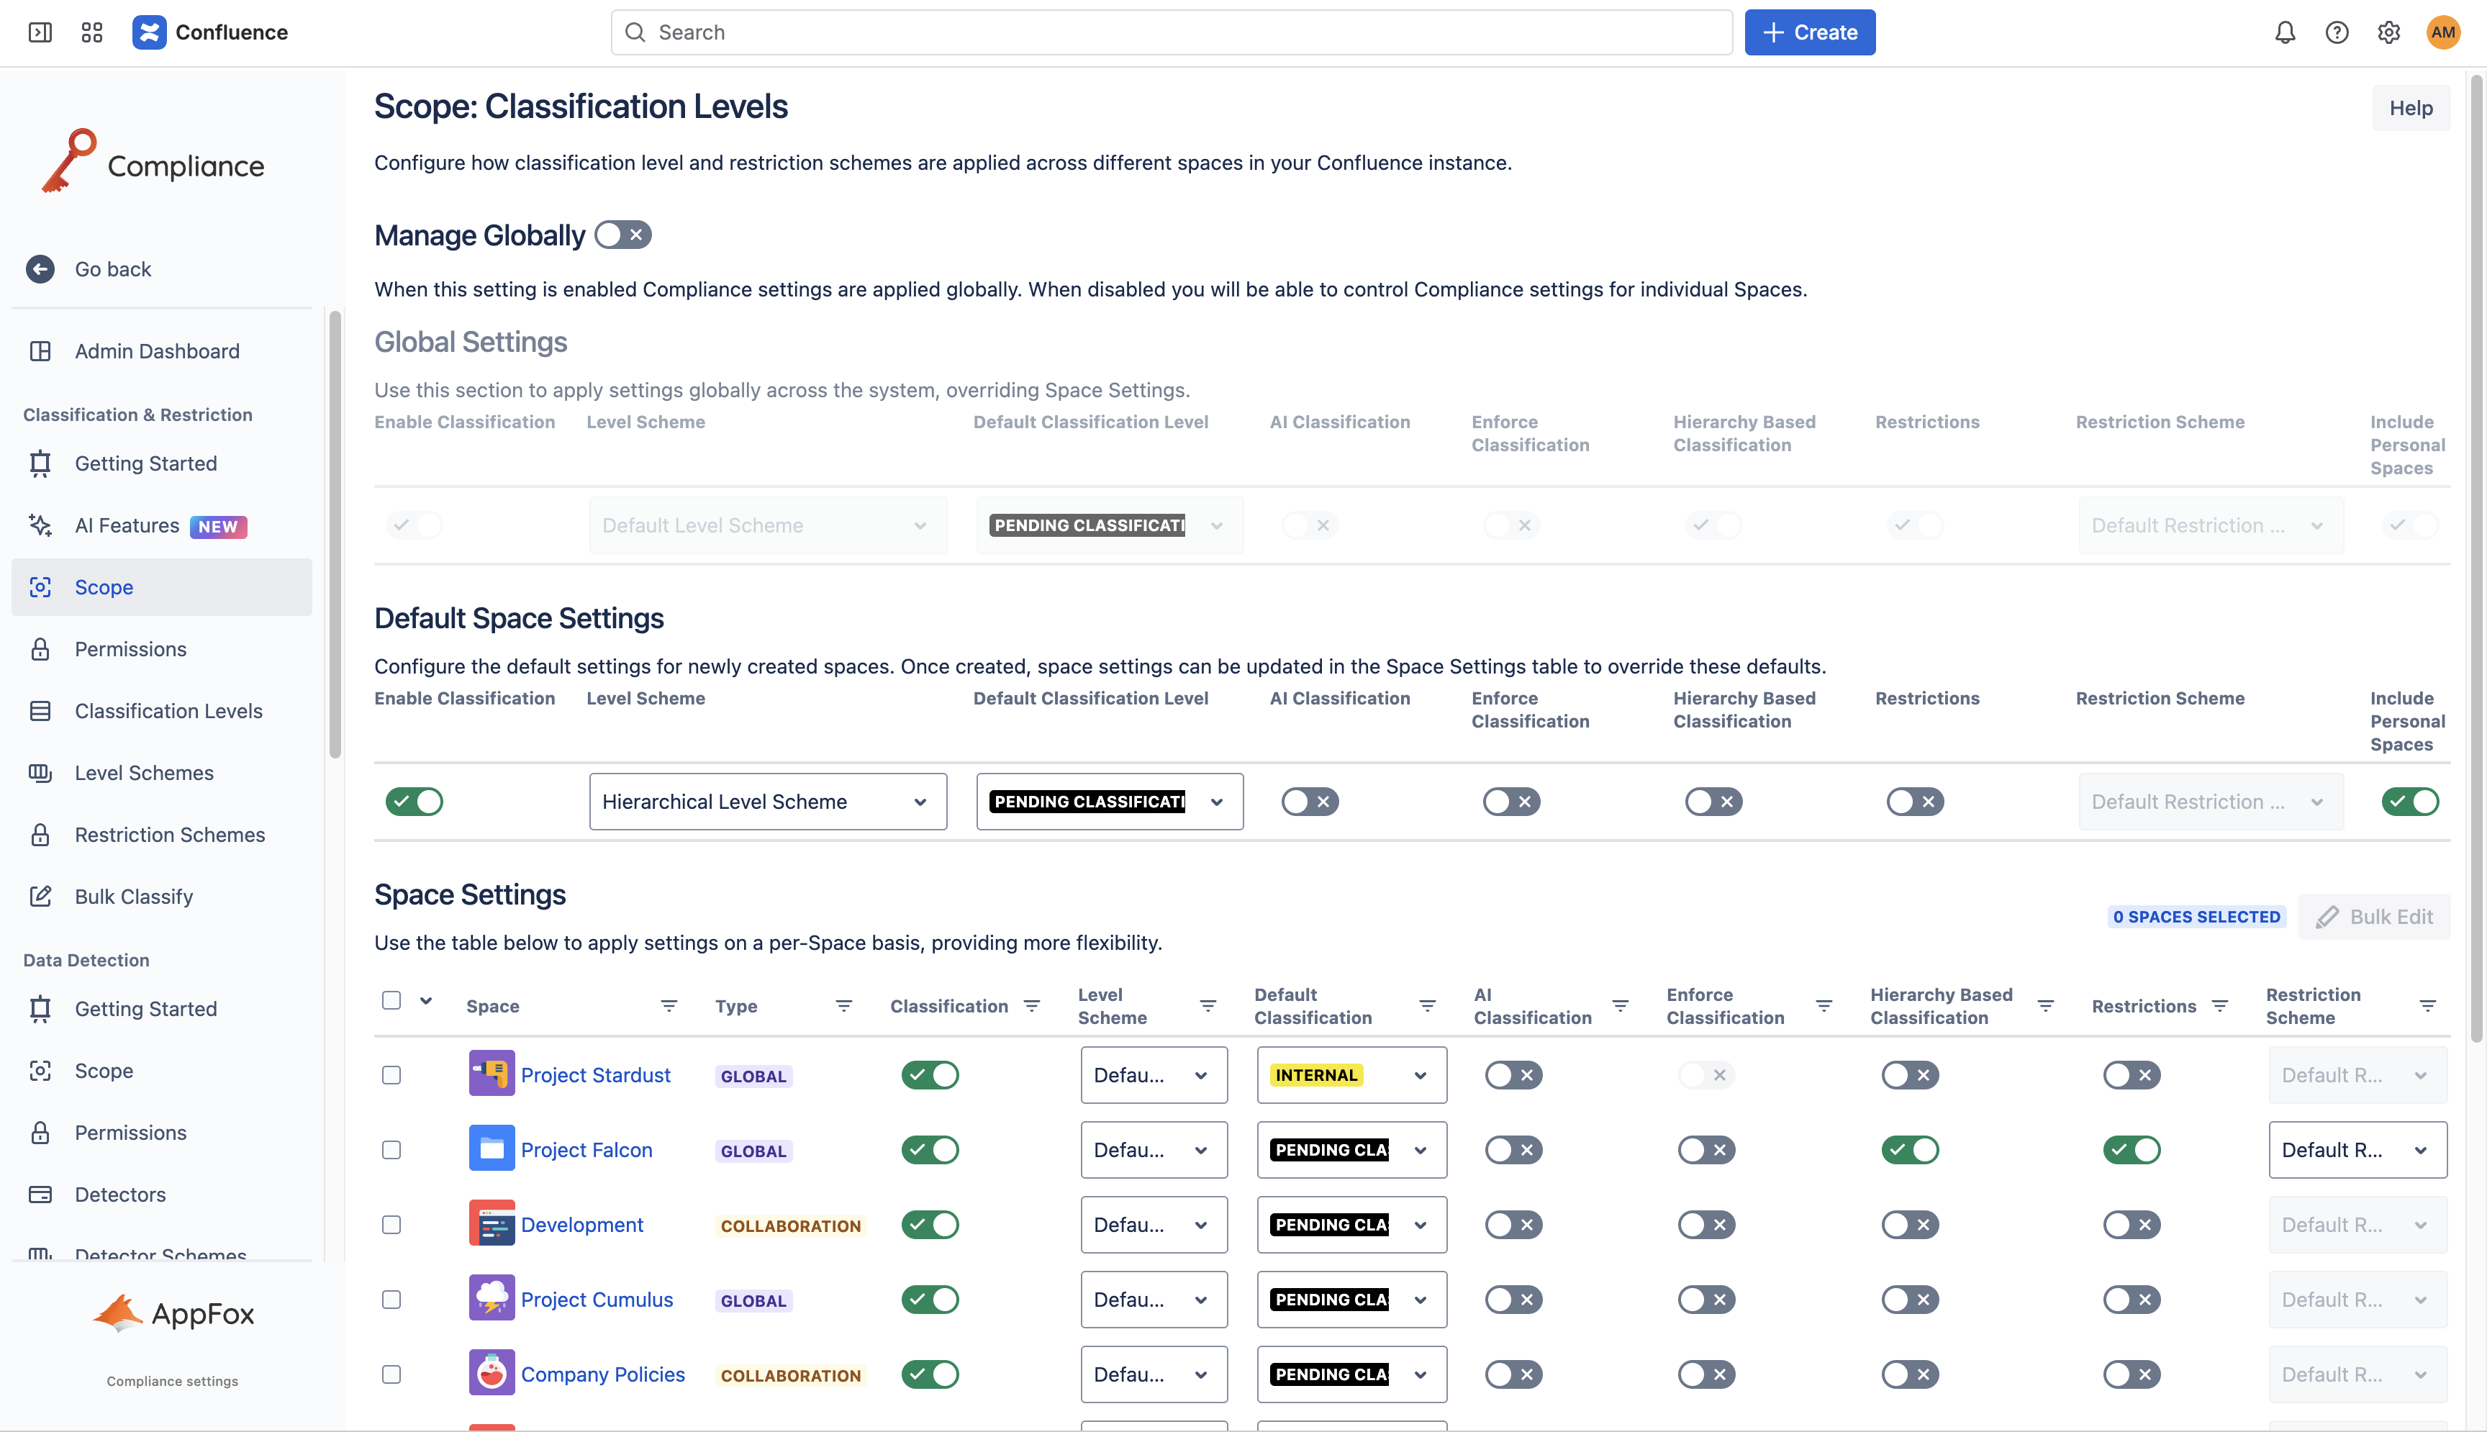Viewport: 2487px width, 1432px height.
Task: Click the Project Stardust space icon
Action: point(491,1074)
